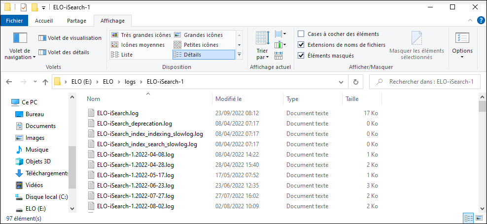
Task: Click ELO (E:) in address bar
Action: [81, 82]
